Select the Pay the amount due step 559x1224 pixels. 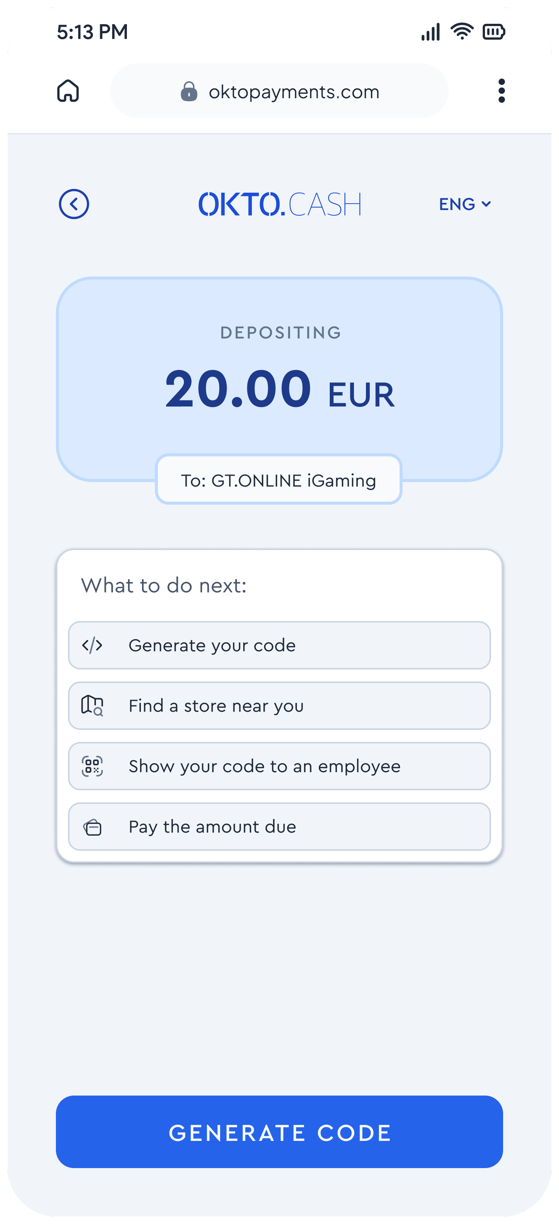pos(279,826)
